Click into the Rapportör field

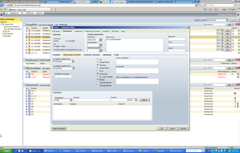pyautogui.click(x=177, y=39)
